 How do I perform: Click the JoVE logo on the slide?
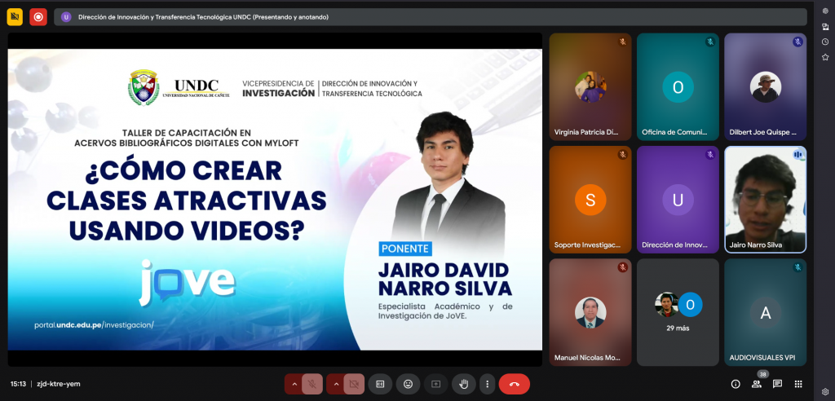pyautogui.click(x=187, y=282)
